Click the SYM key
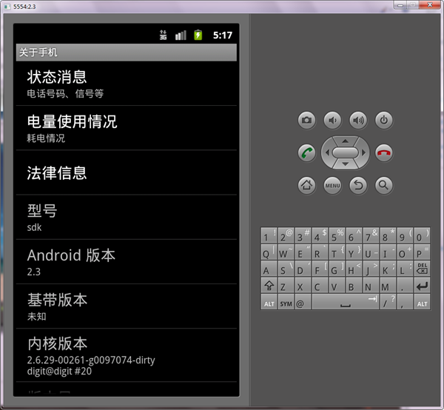This screenshot has width=444, height=410. tap(286, 302)
